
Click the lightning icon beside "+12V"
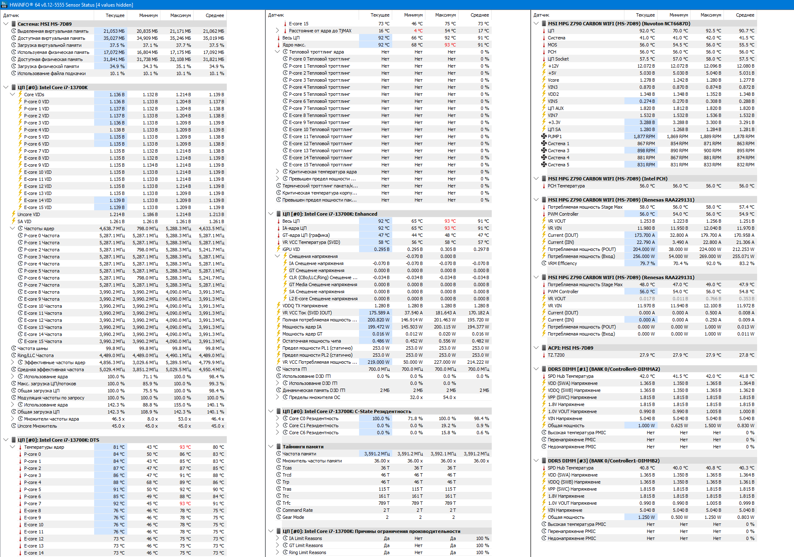coord(544,66)
